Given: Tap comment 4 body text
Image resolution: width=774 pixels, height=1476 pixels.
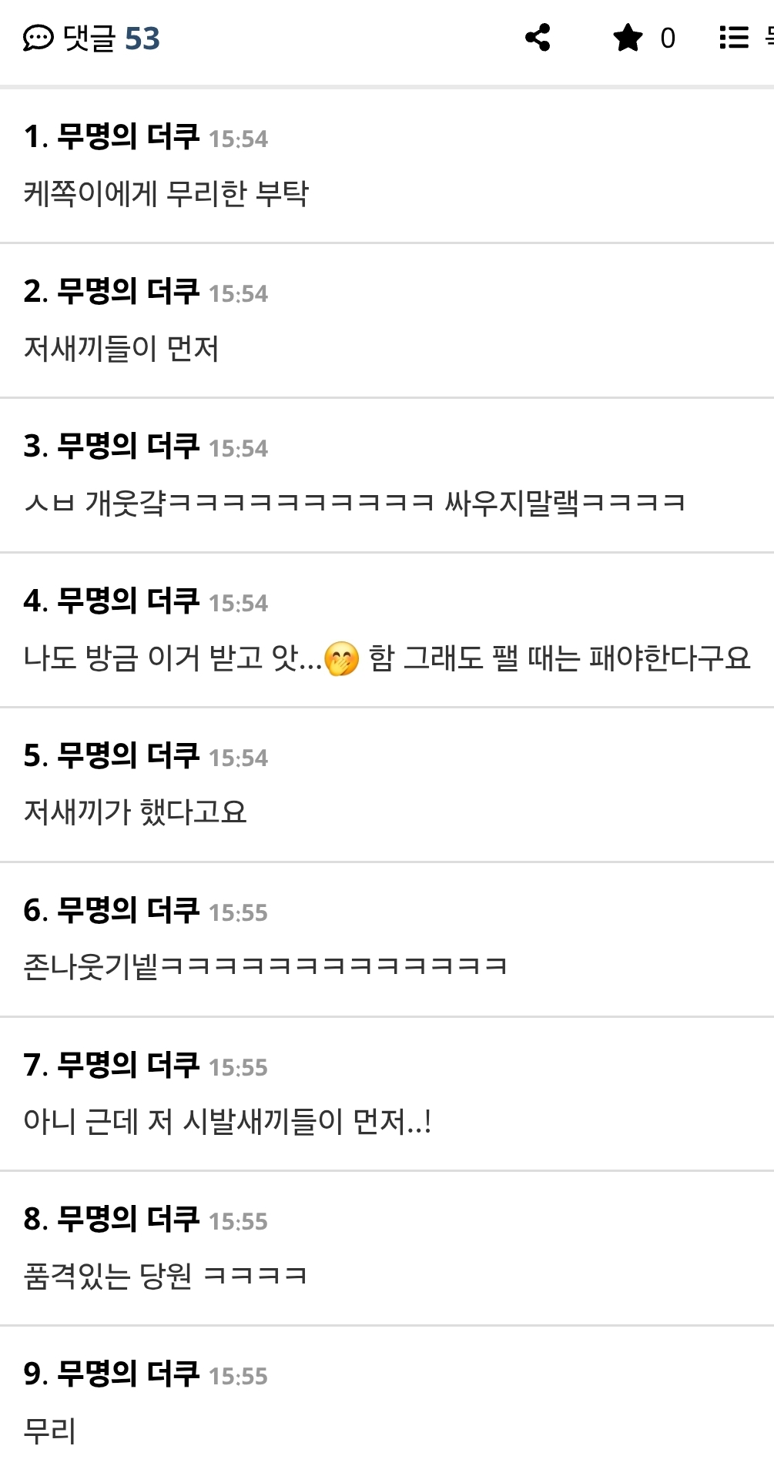Looking at the screenshot, I should click(387, 658).
